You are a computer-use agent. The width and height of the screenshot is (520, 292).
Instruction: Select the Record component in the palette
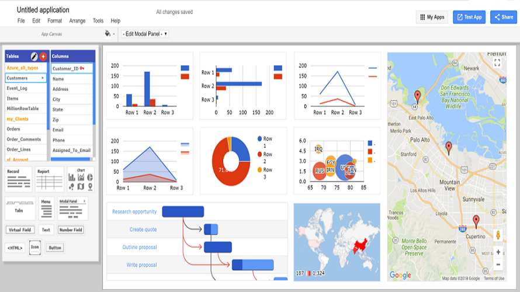click(x=19, y=179)
